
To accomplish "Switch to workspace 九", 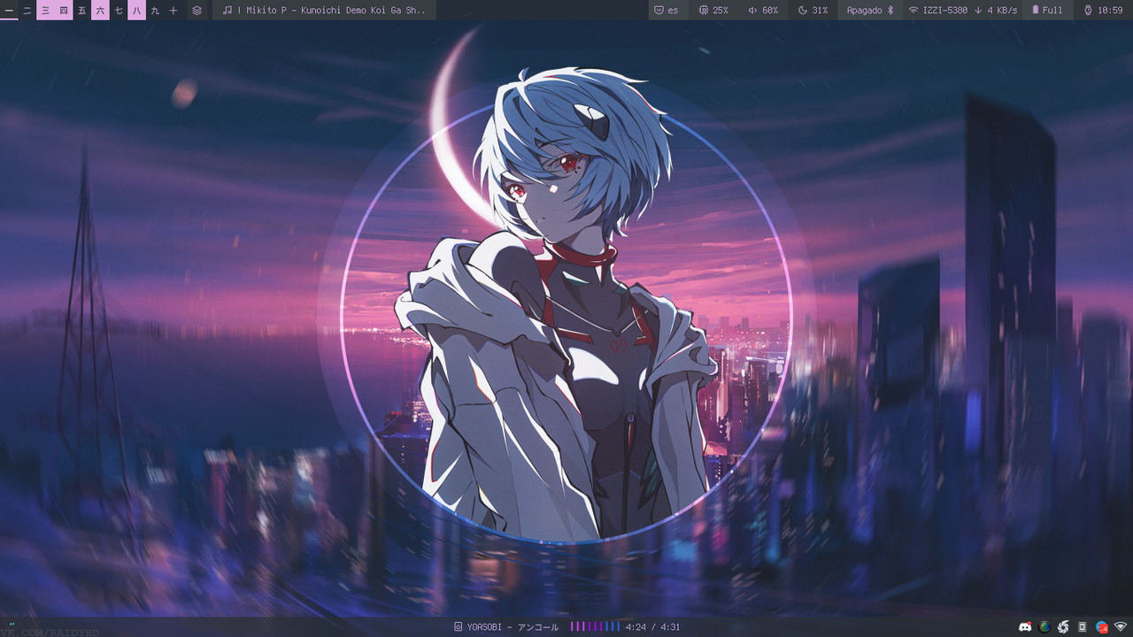I will click(x=154, y=11).
